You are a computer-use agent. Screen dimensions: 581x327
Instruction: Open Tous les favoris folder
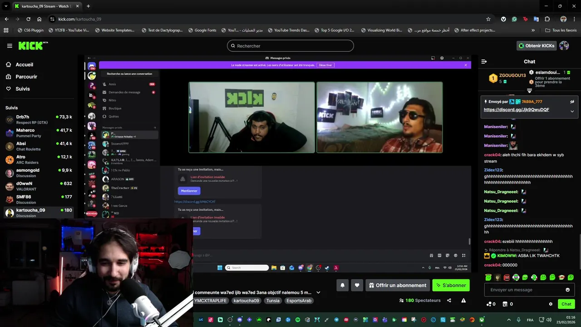561,30
